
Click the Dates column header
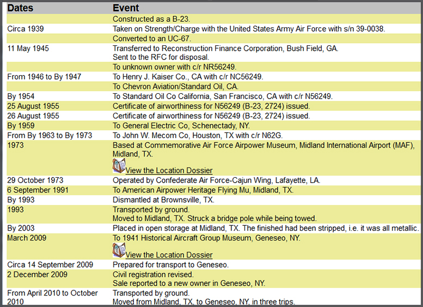point(21,8)
